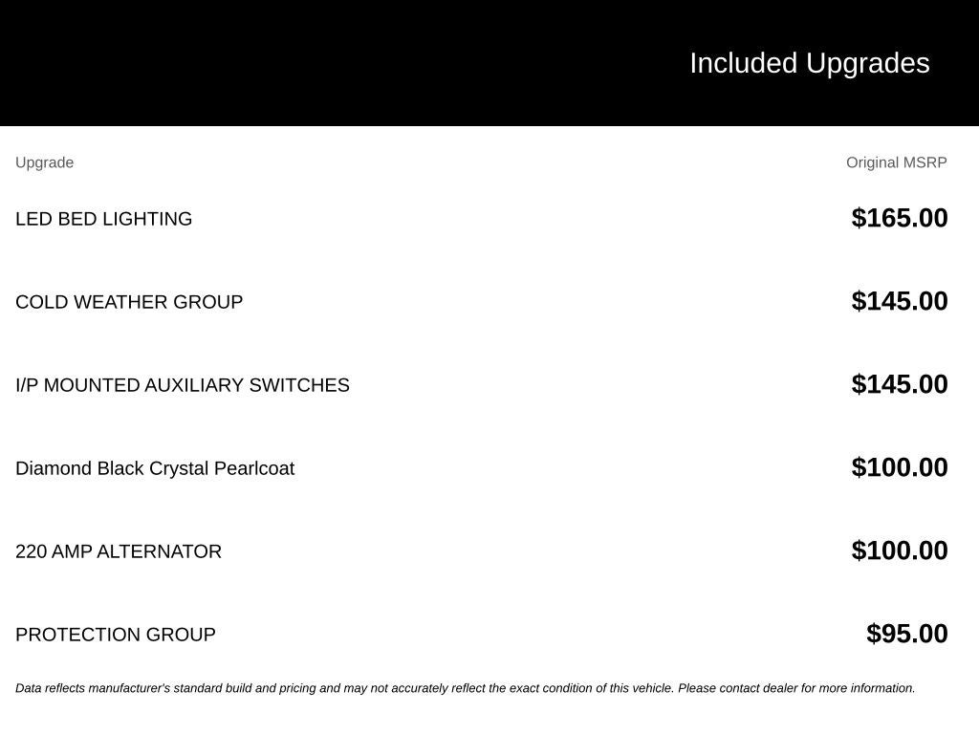This screenshot has width=979, height=734.
Task: Click the $95.00 Protection Group price
Action: click(x=906, y=634)
